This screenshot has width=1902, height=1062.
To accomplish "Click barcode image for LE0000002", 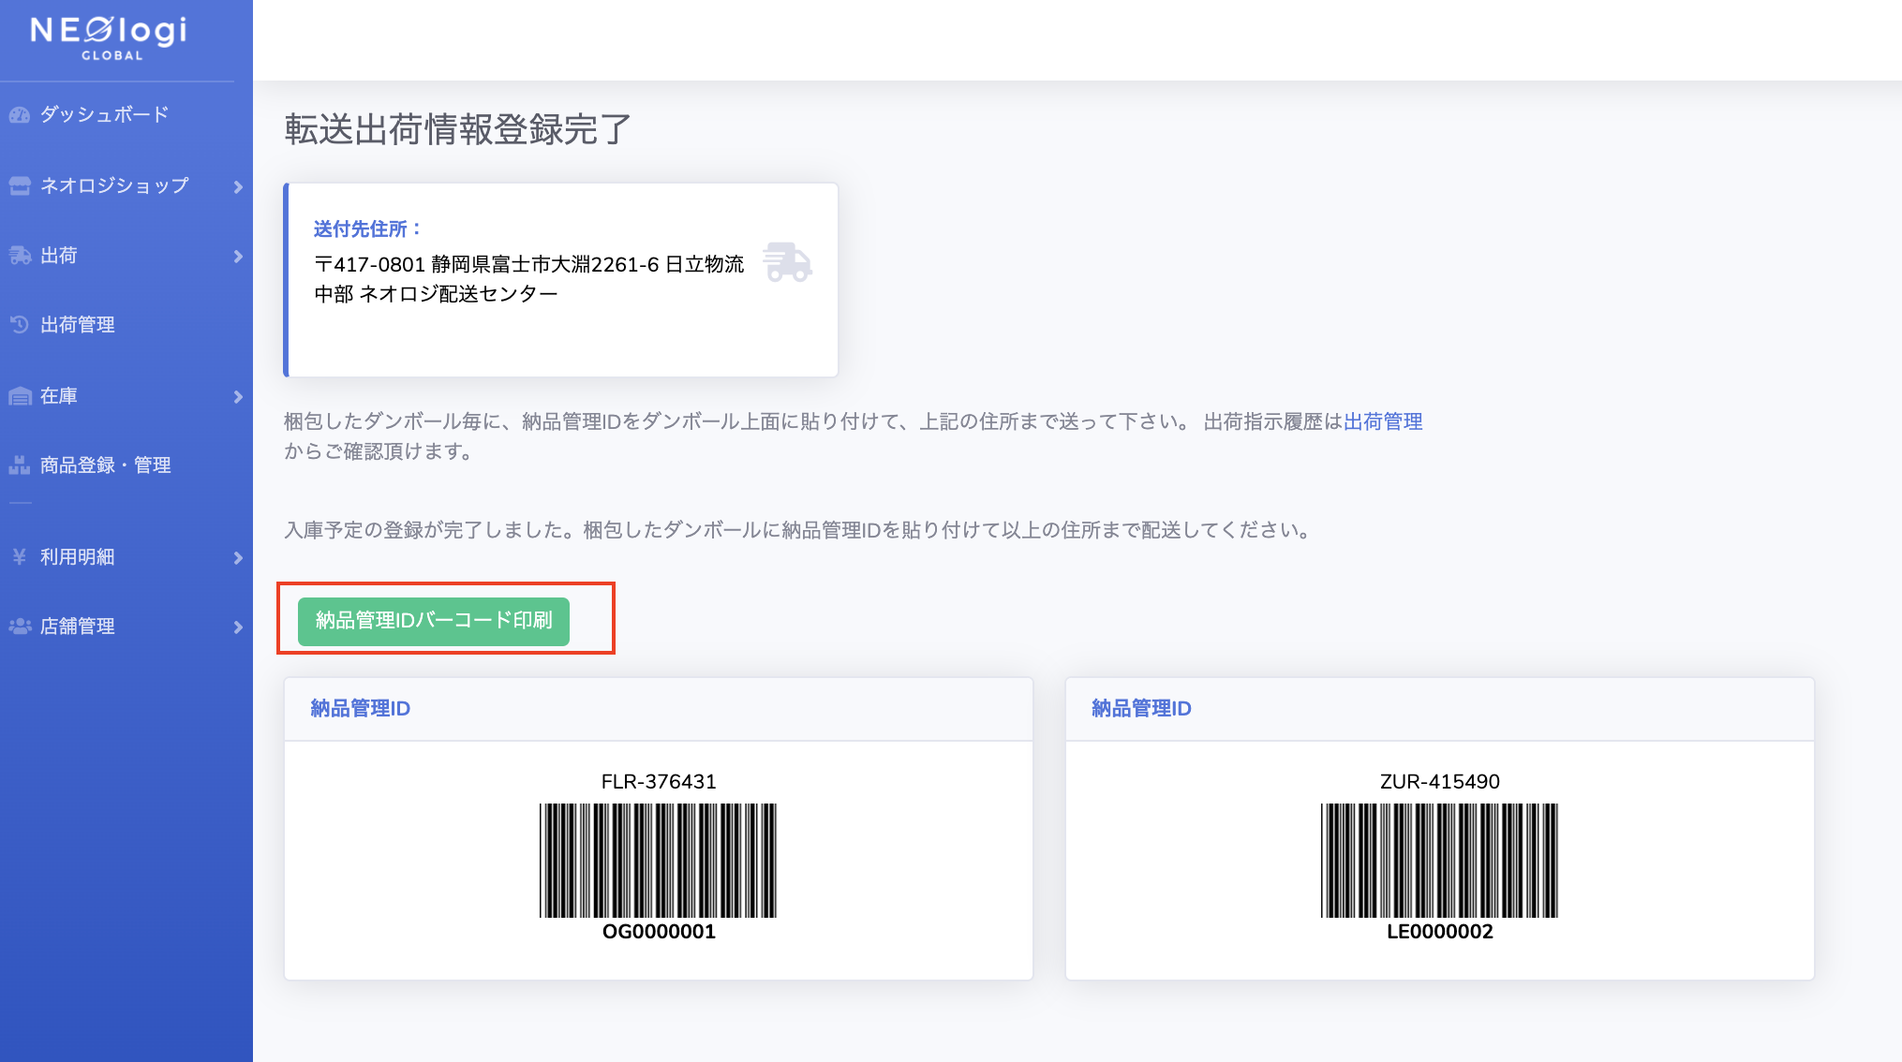I will [1439, 860].
